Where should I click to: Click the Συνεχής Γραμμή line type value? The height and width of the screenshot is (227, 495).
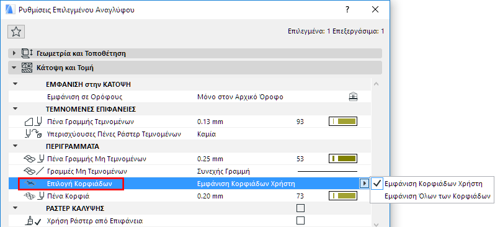tap(223, 171)
